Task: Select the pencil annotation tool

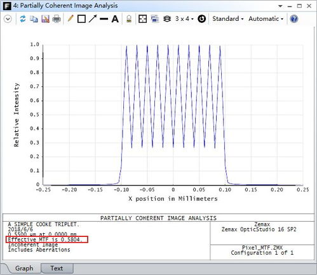Action: (x=71, y=18)
